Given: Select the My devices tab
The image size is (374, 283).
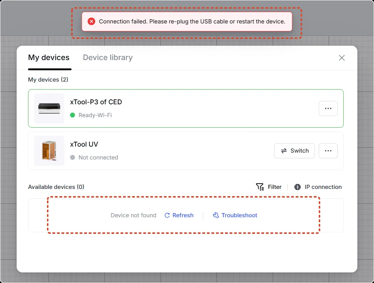Looking at the screenshot, I should [49, 57].
